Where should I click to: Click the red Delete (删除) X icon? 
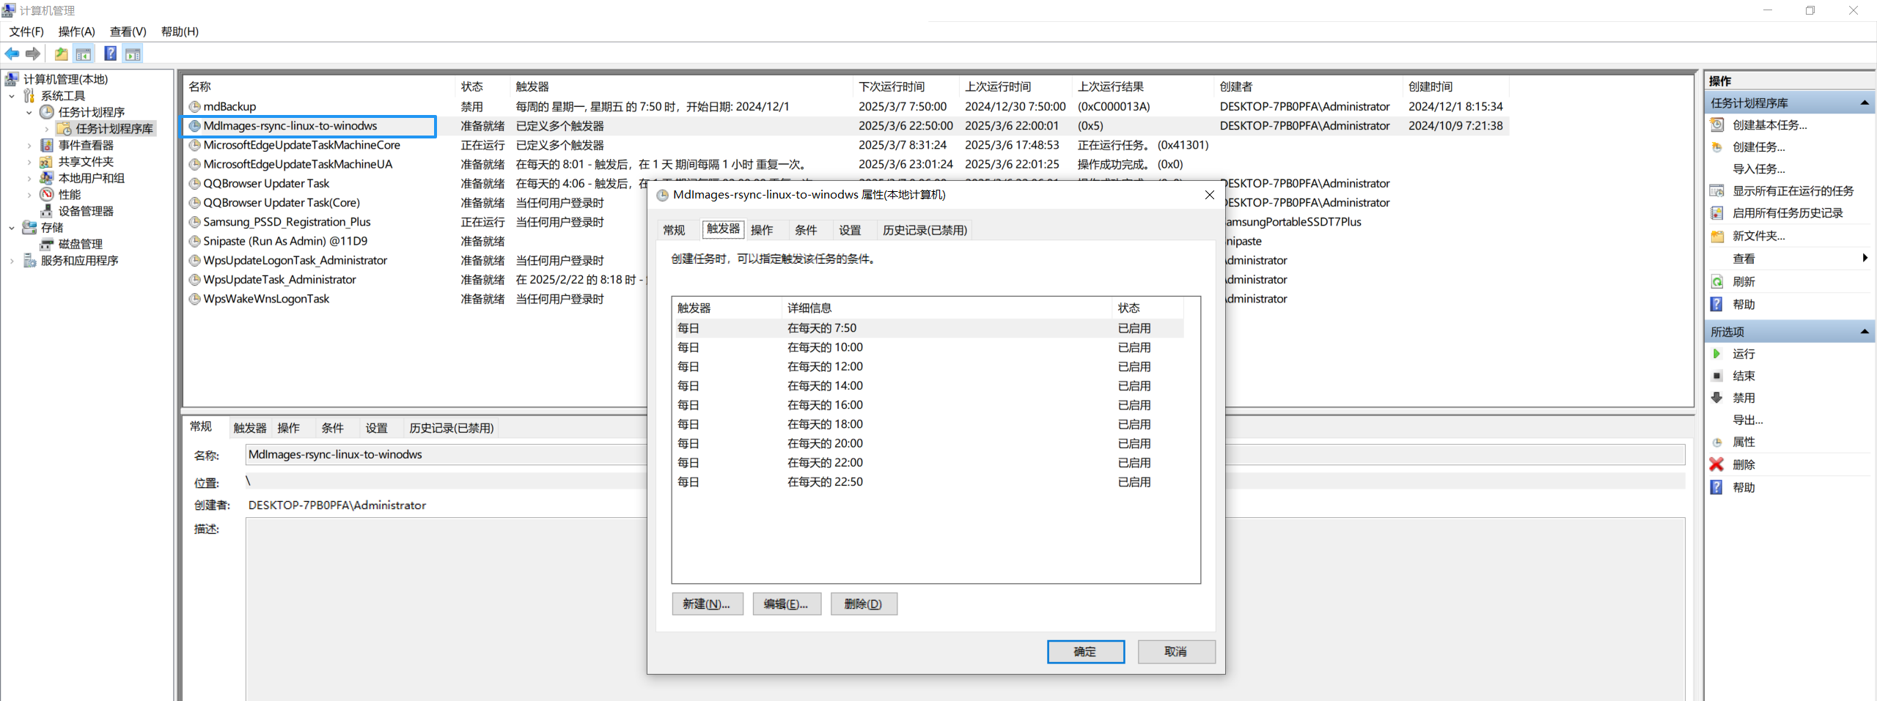tap(1717, 464)
